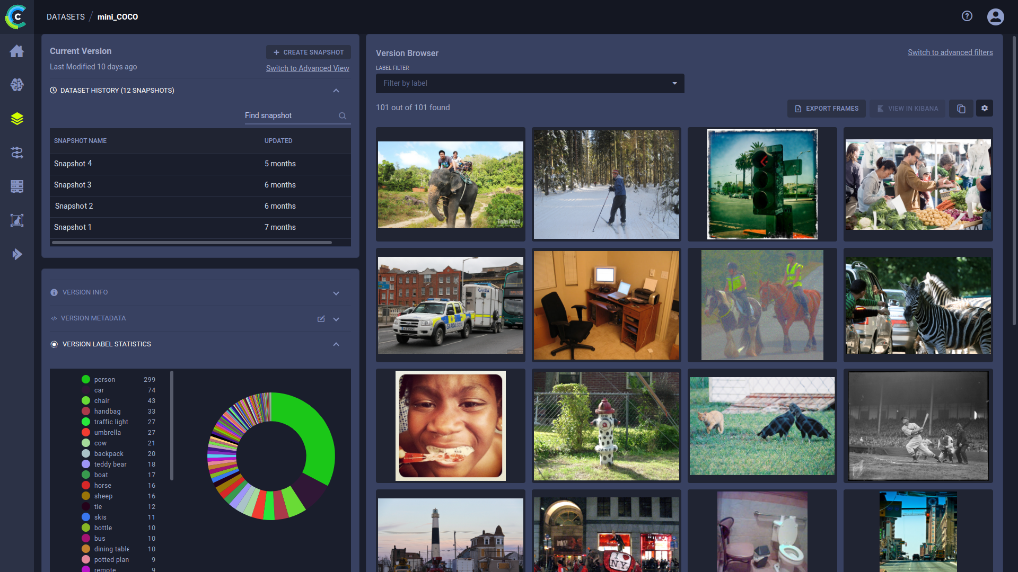The image size is (1018, 572).
Task: Collapse the Version Label Statistics section
Action: point(336,345)
